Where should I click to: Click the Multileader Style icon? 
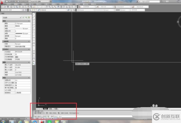pos(133,7)
